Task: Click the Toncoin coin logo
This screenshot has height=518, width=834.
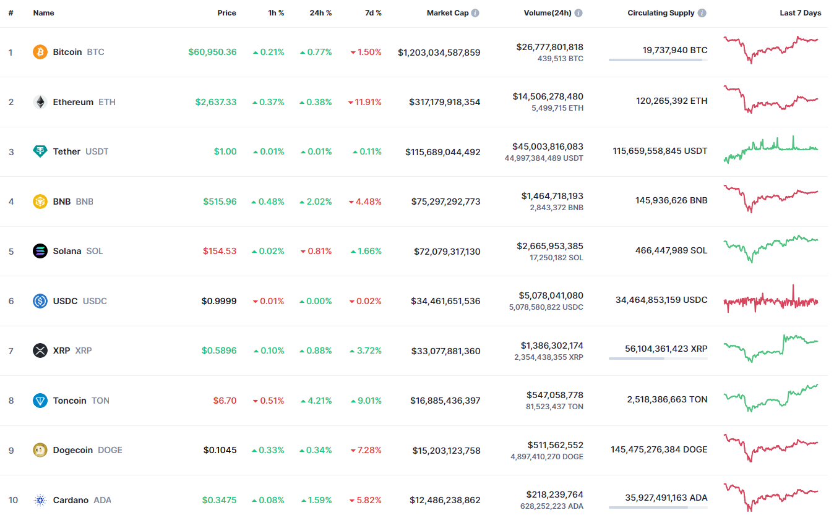Action: tap(40, 401)
